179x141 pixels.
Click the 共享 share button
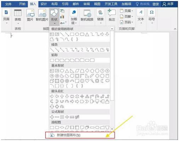tap(168, 4)
